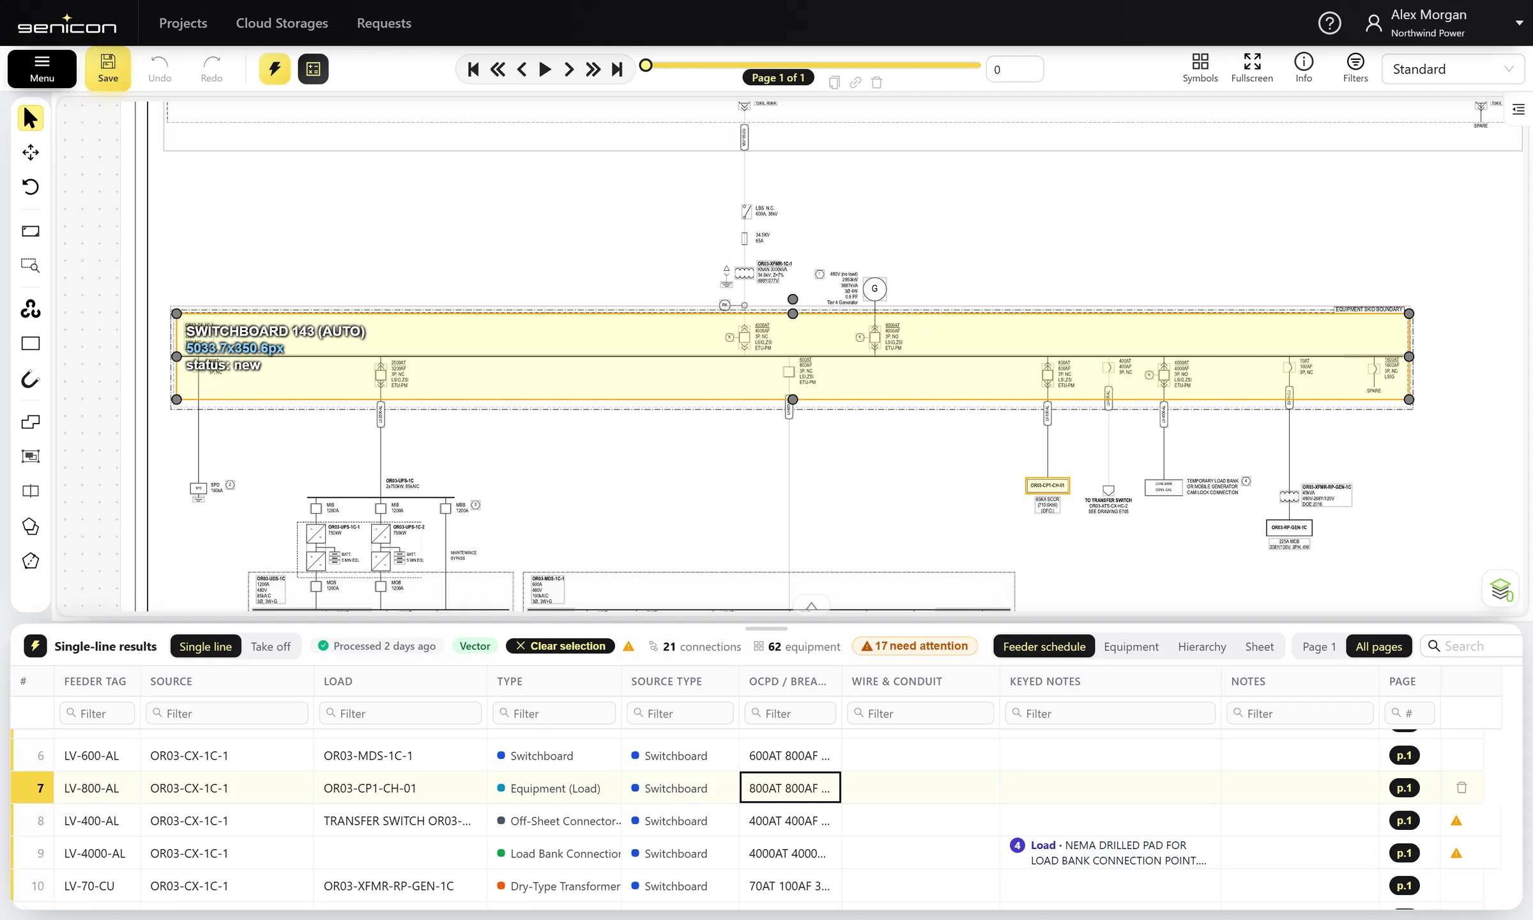Open the split page book tool
Image resolution: width=1533 pixels, height=920 pixels.
tap(30, 491)
